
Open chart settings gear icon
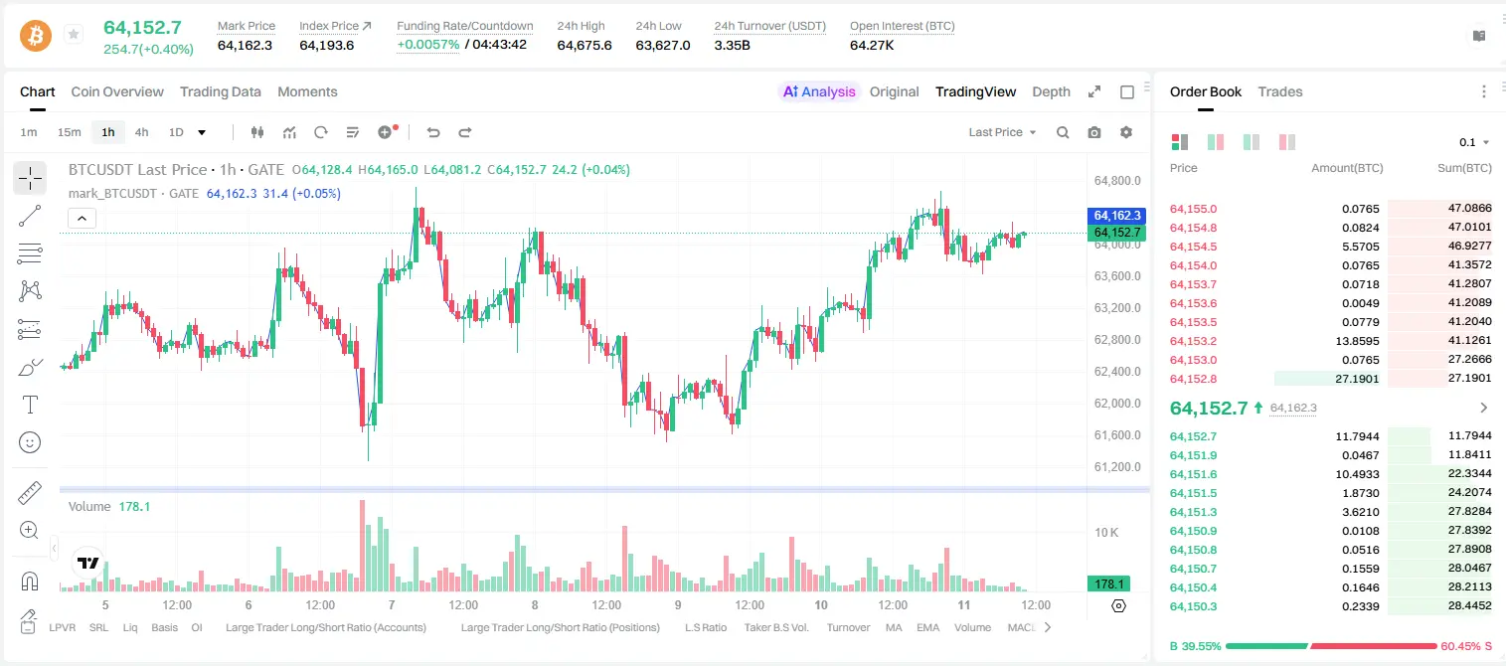pyautogui.click(x=1126, y=132)
